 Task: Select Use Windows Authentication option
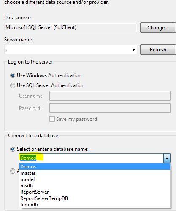tap(46, 75)
